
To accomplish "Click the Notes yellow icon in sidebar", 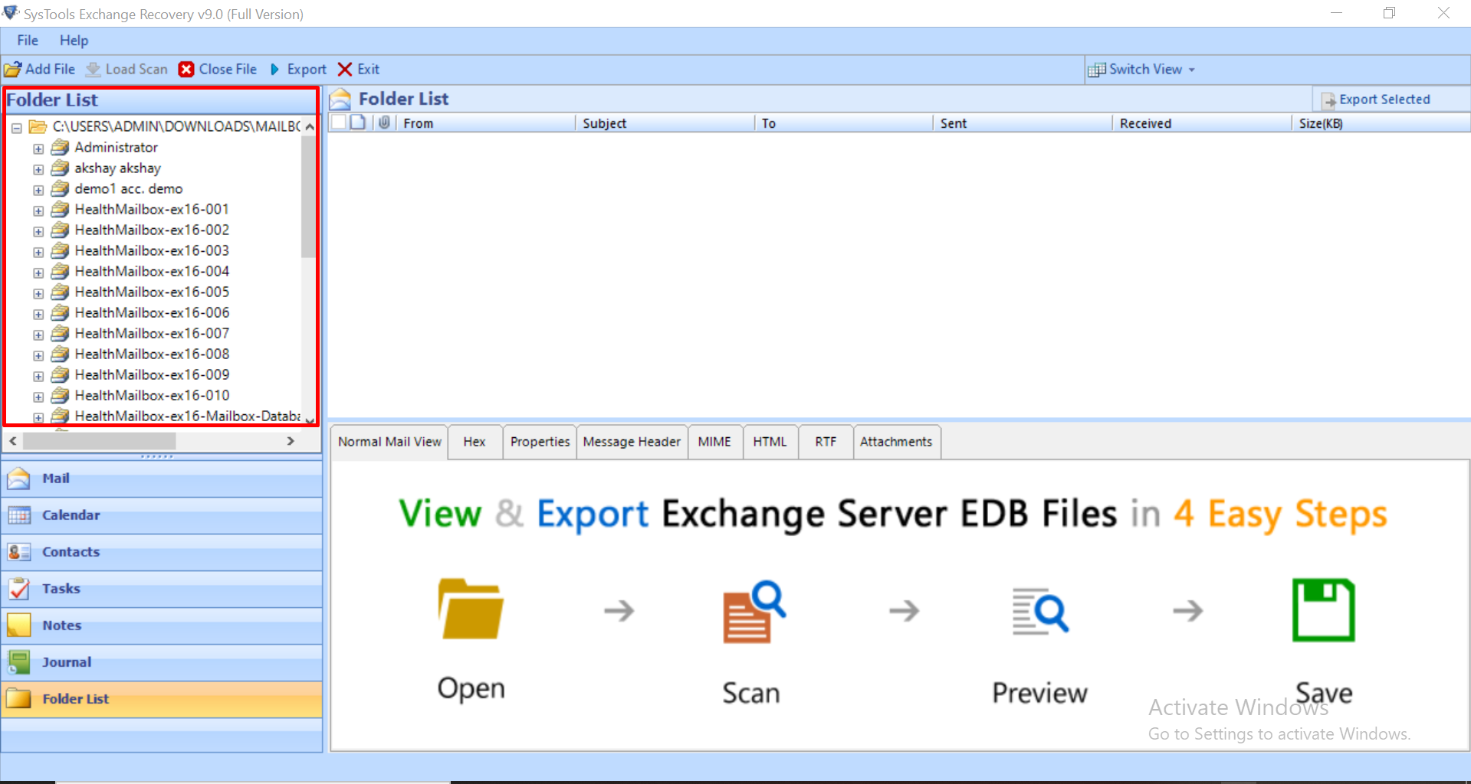I will point(19,626).
